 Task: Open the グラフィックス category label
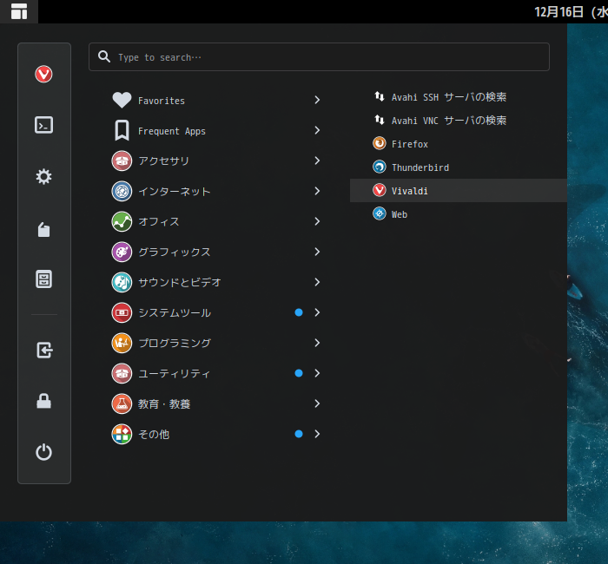(175, 252)
